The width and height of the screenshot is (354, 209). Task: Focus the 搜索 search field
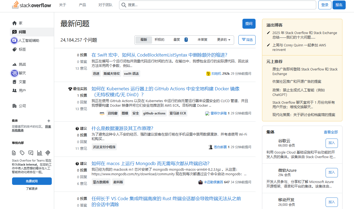[217, 5]
